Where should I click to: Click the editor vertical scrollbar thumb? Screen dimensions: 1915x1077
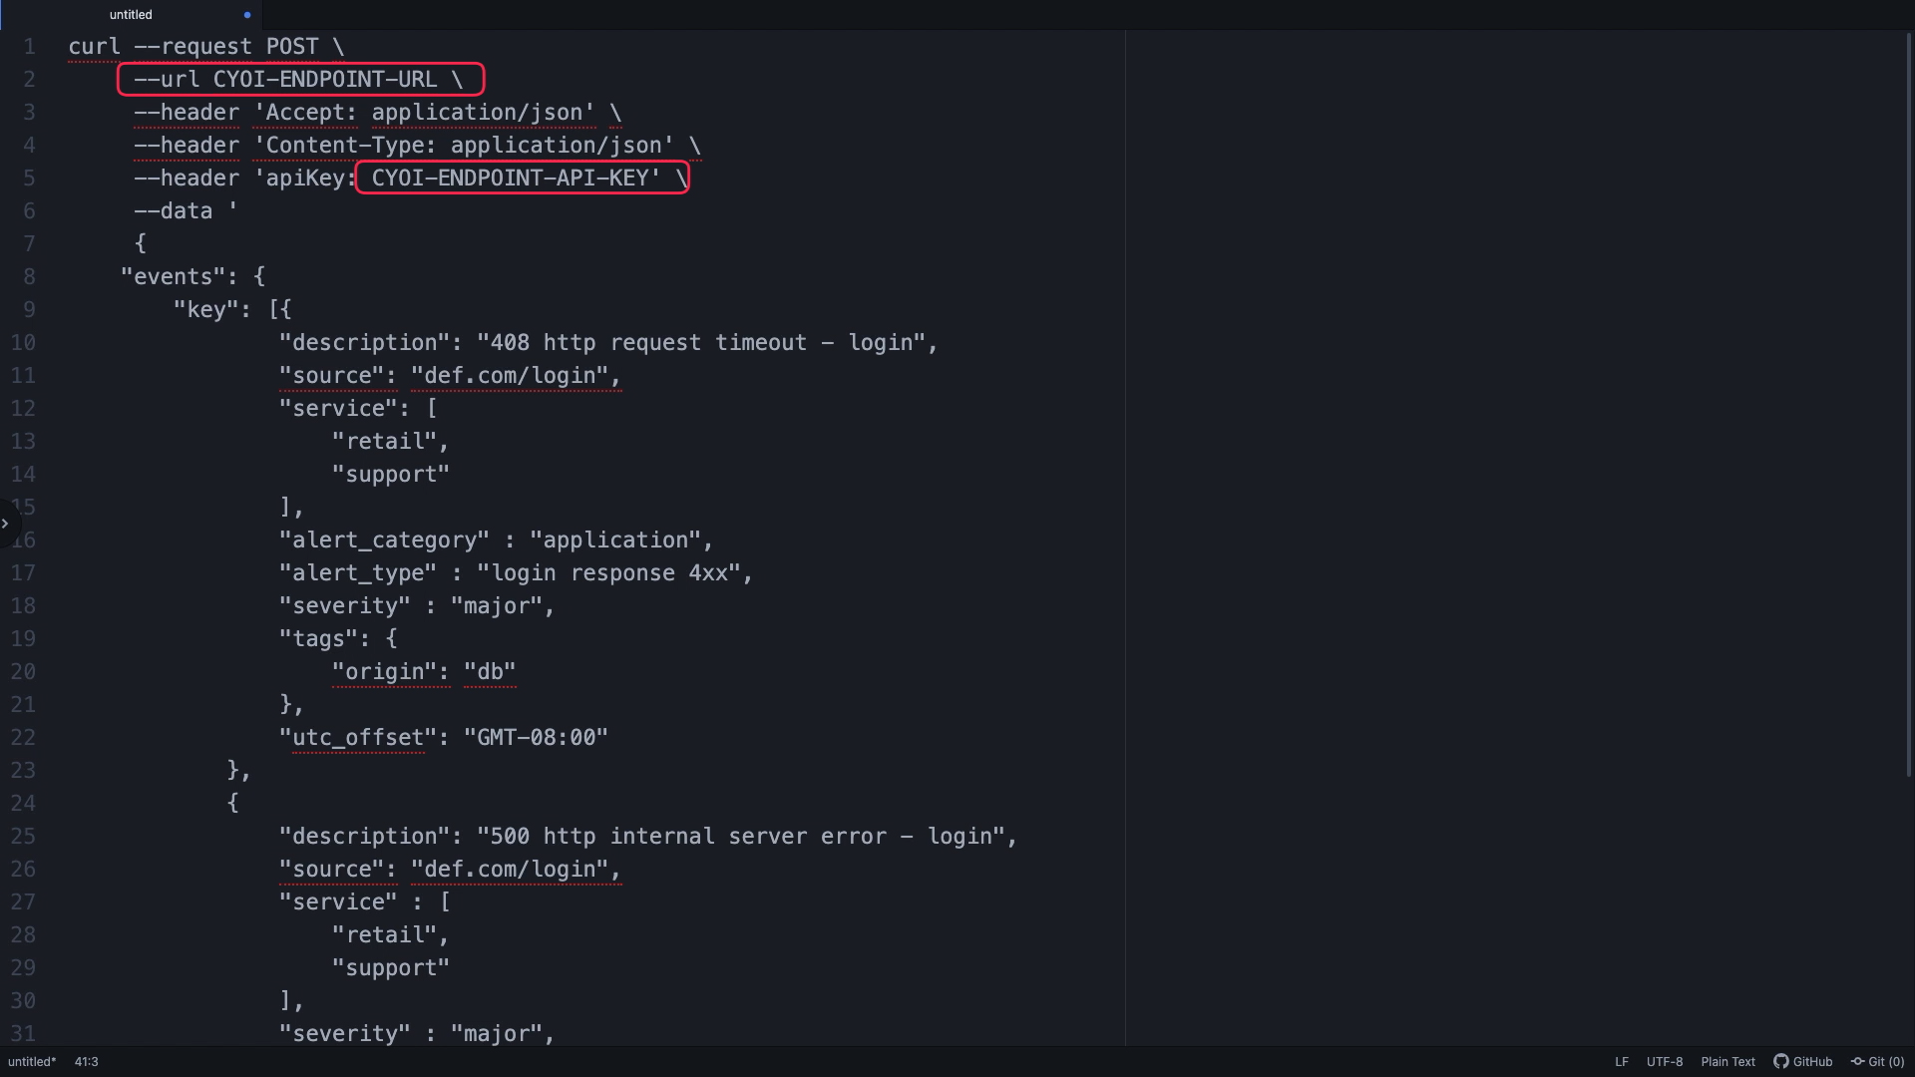pos(1909,404)
